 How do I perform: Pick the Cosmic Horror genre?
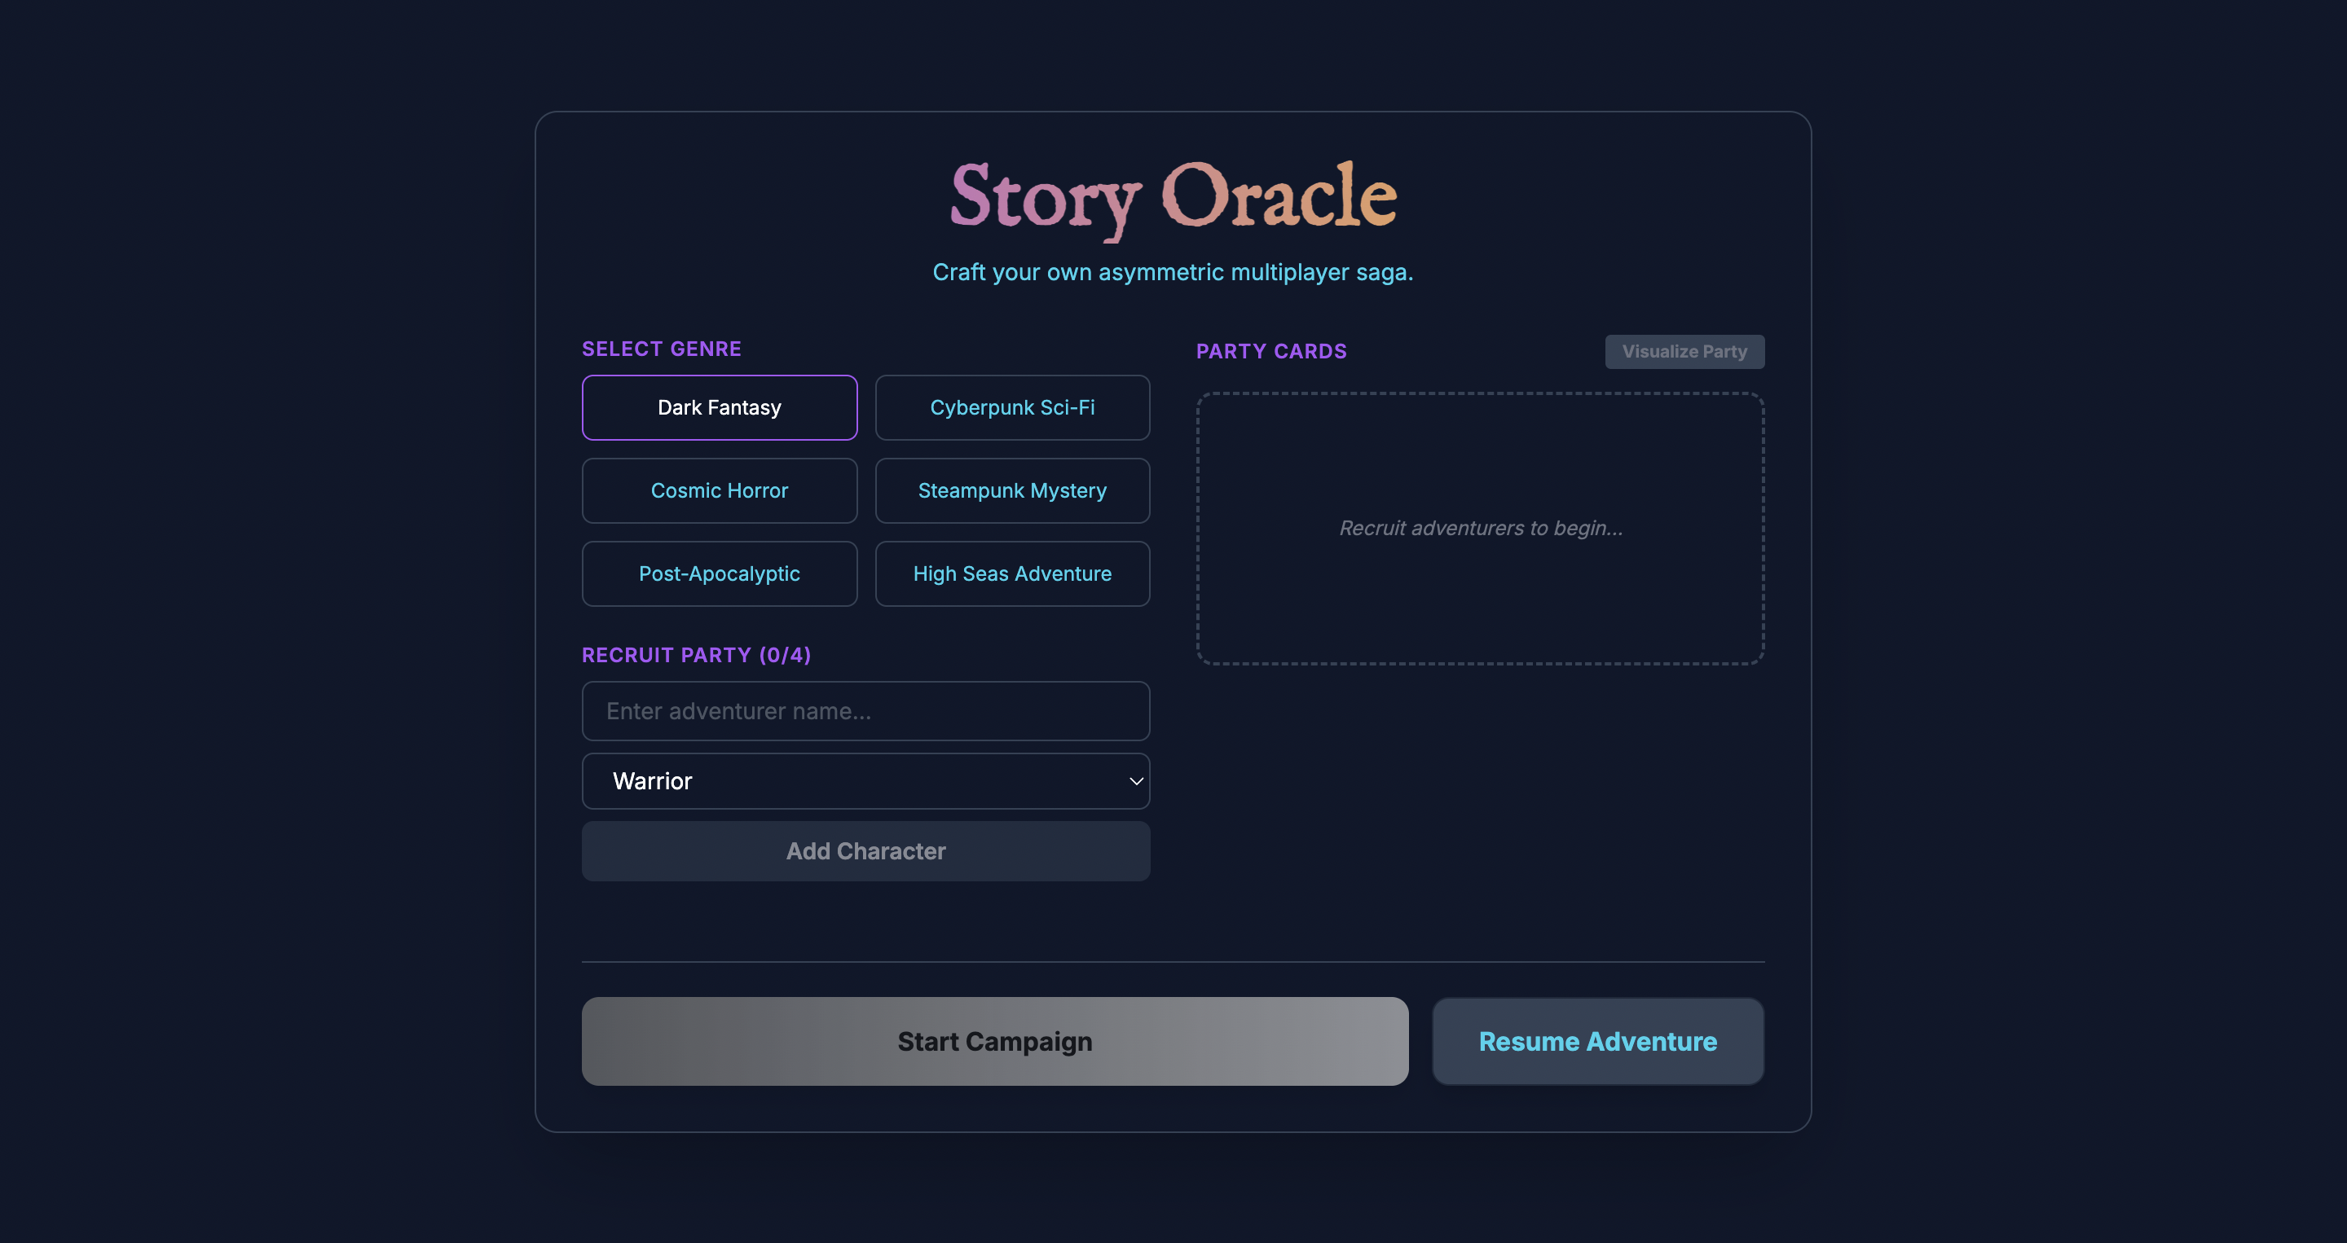coord(719,490)
